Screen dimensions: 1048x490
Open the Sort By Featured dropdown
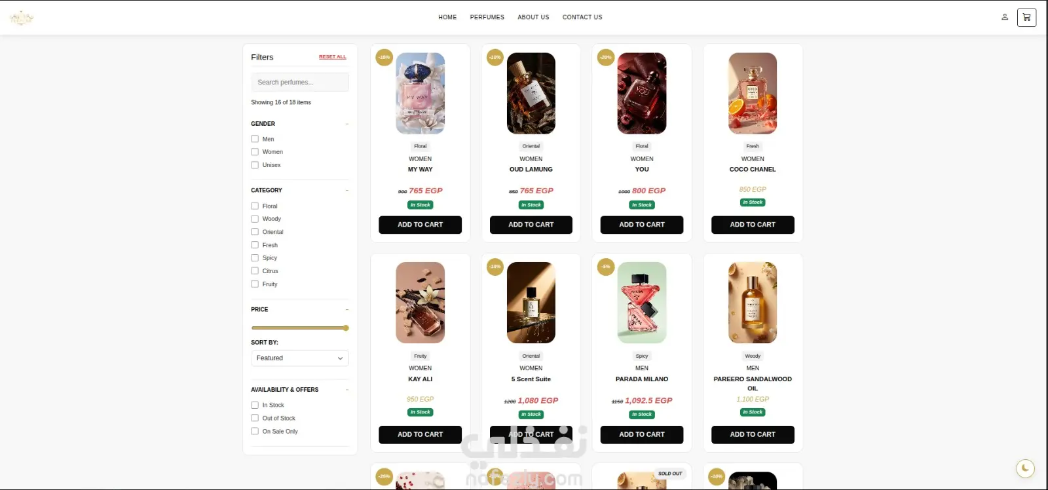point(300,358)
